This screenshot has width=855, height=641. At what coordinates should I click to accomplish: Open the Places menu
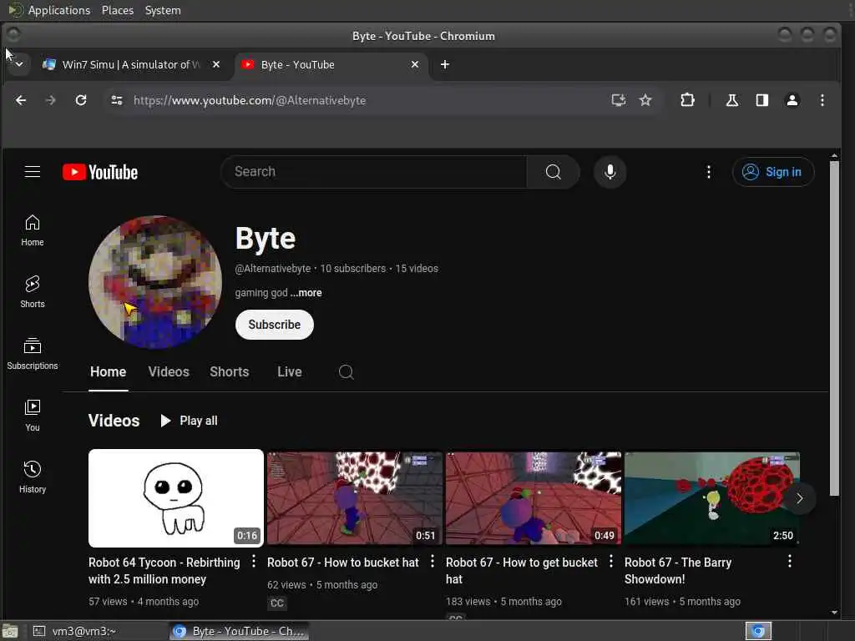(117, 10)
